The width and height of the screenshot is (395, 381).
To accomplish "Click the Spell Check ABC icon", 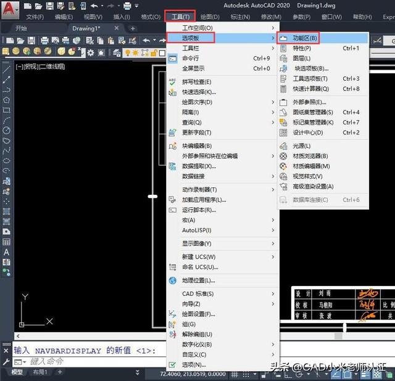I will 173,82.
